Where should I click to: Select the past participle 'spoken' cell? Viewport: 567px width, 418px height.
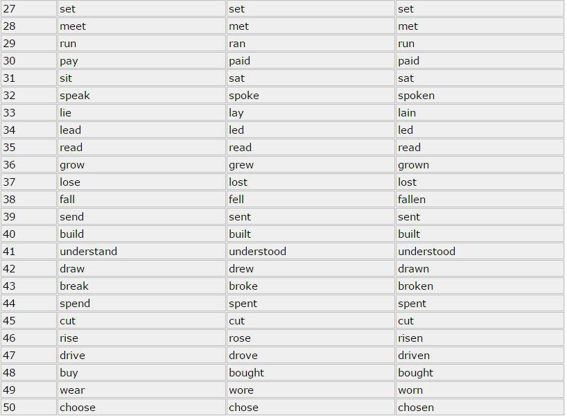point(480,96)
